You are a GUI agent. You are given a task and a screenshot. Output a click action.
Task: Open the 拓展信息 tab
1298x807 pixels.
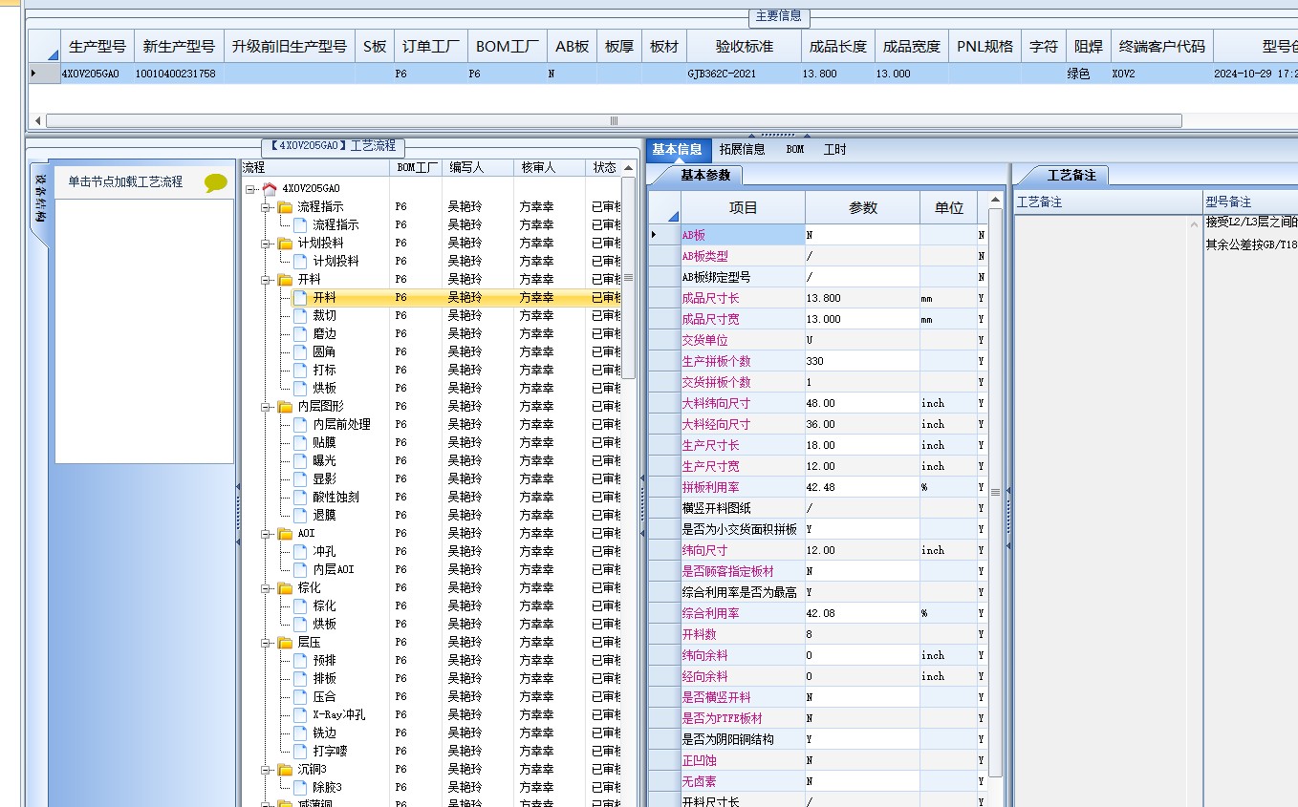click(x=743, y=149)
